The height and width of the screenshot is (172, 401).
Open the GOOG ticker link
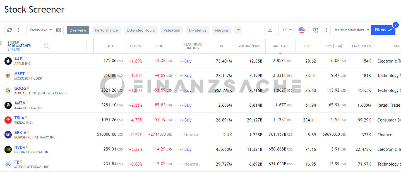pos(20,89)
